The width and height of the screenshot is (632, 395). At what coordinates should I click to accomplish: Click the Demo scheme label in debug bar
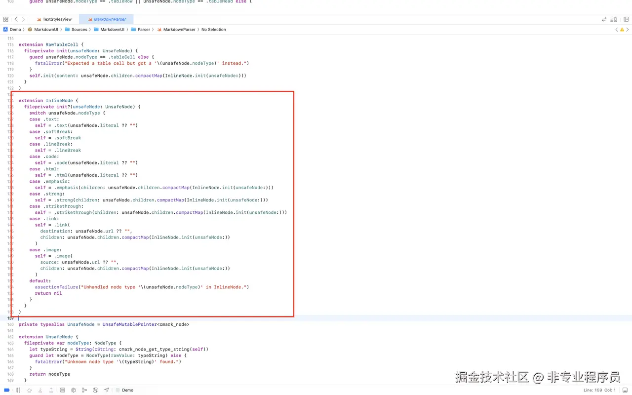(x=127, y=390)
